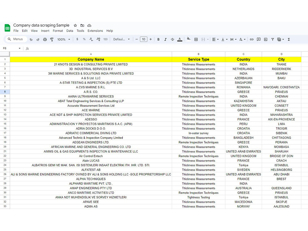This screenshot has width=308, height=231.
Task: Create a filter
Action: click(273, 39)
